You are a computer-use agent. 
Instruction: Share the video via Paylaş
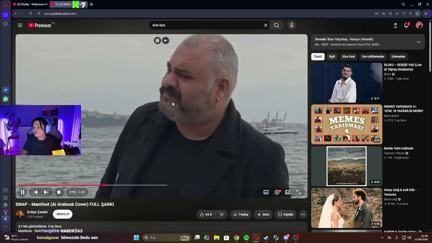pyautogui.click(x=241, y=215)
